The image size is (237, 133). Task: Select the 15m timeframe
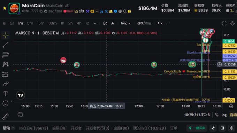pyautogui.click(x=41, y=23)
